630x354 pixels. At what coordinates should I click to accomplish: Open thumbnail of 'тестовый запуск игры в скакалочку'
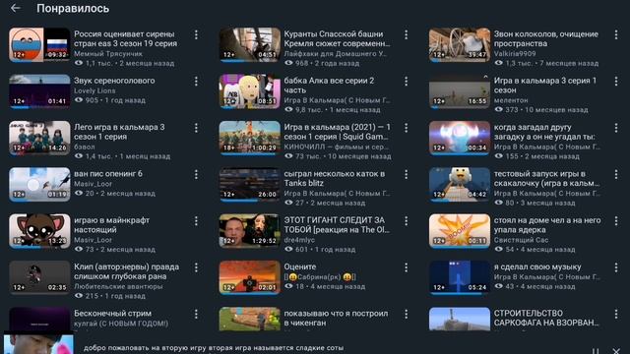click(x=460, y=184)
